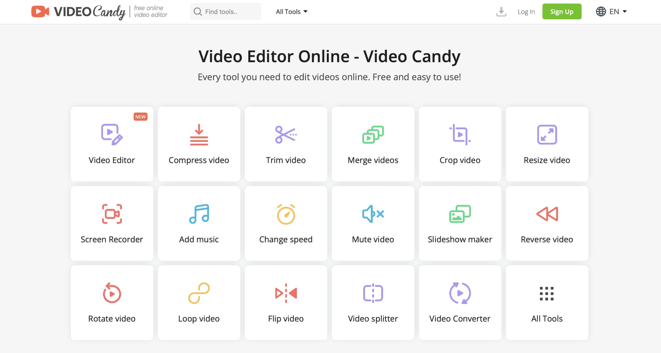Click the download tray icon in header

coord(501,12)
